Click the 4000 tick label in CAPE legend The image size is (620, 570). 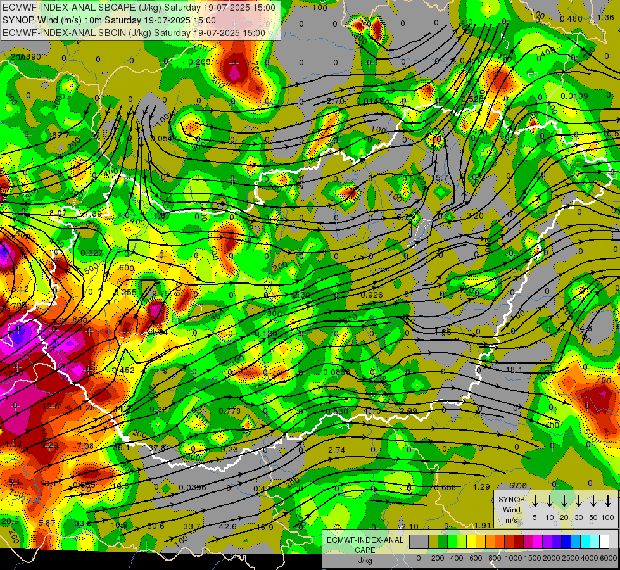tap(590, 558)
